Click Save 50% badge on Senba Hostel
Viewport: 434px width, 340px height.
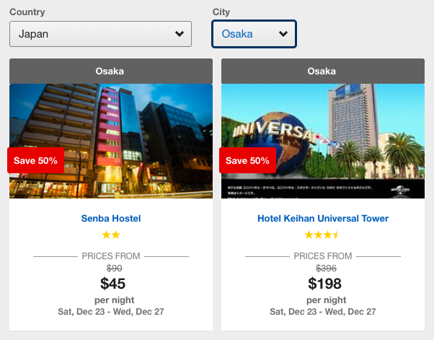point(36,160)
